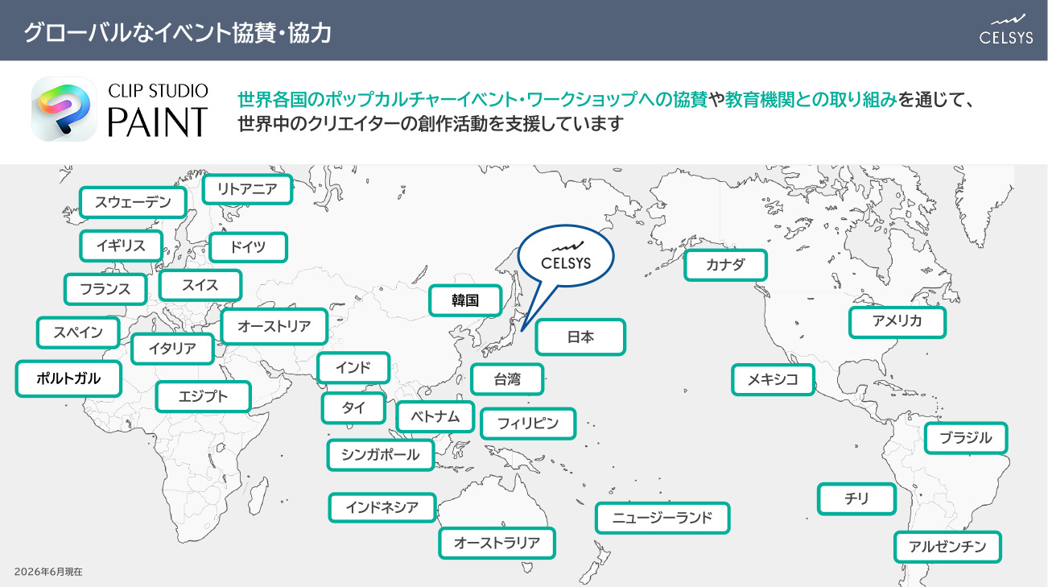Click the カナダ label box

click(x=725, y=265)
